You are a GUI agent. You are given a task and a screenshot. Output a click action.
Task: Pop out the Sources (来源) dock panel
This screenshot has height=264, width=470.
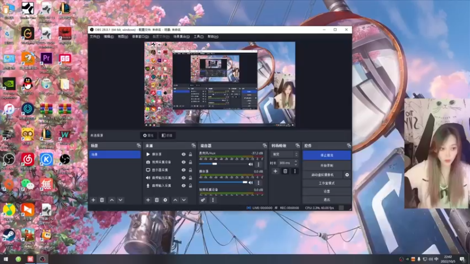click(193, 145)
